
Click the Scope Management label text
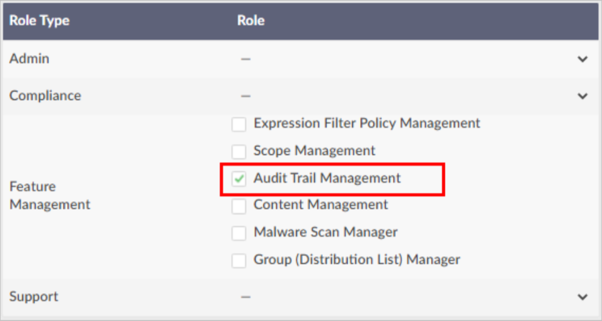click(x=314, y=151)
